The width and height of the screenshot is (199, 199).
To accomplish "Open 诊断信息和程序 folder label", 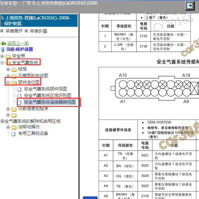I will (33, 109).
